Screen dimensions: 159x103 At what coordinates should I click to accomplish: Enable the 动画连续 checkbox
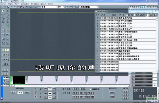coord(90,89)
